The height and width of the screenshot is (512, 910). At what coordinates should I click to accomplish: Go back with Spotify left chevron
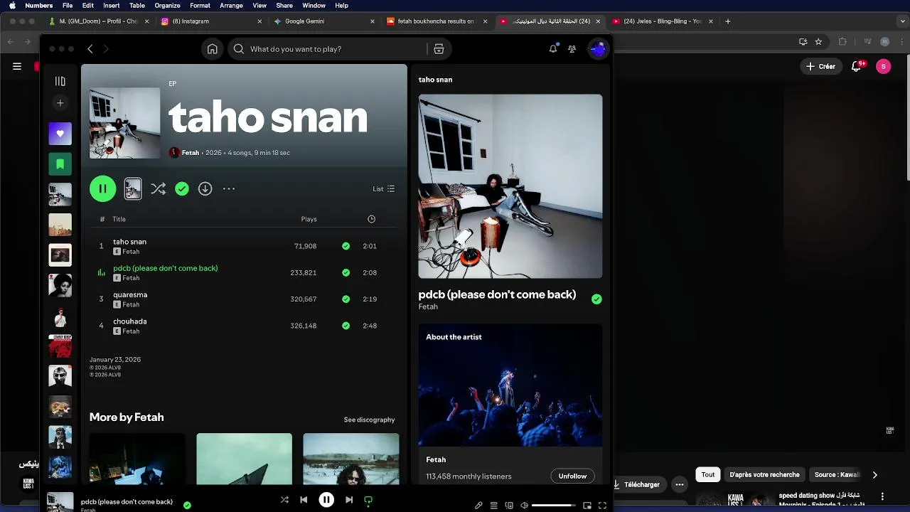pyautogui.click(x=90, y=49)
